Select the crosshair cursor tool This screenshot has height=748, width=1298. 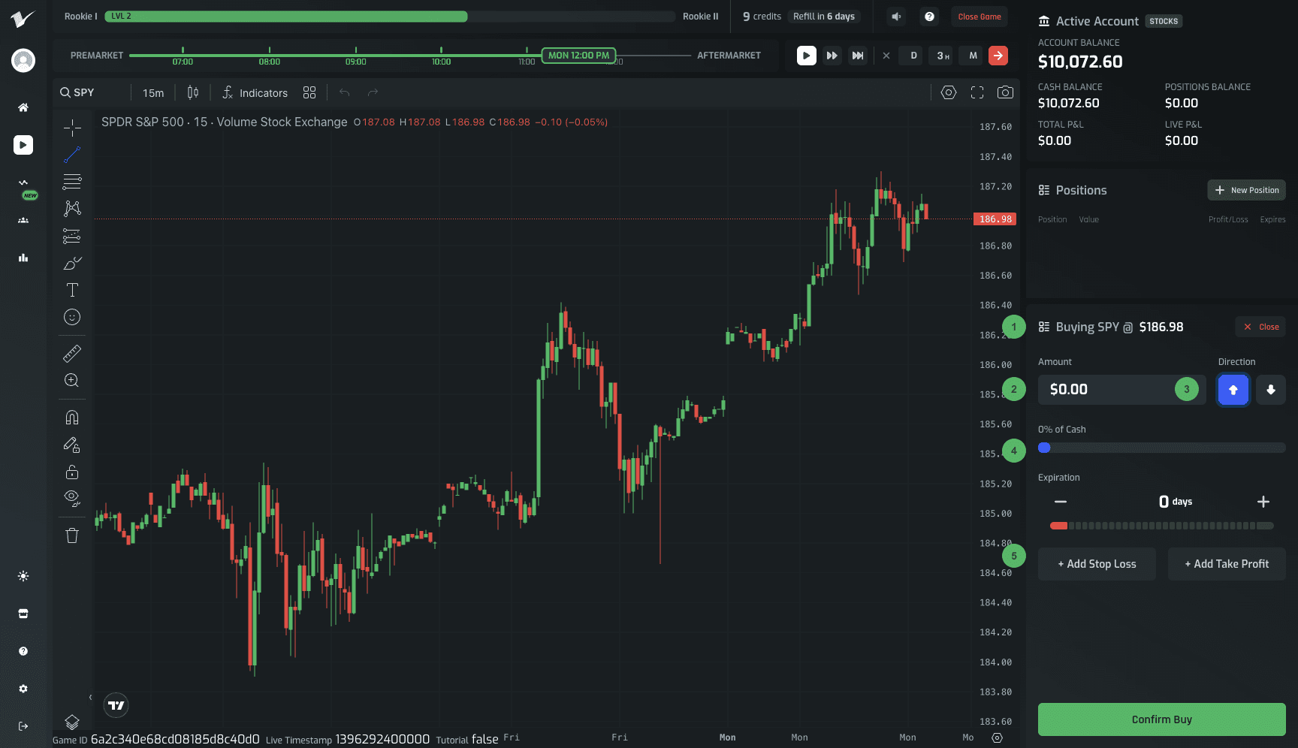(72, 128)
